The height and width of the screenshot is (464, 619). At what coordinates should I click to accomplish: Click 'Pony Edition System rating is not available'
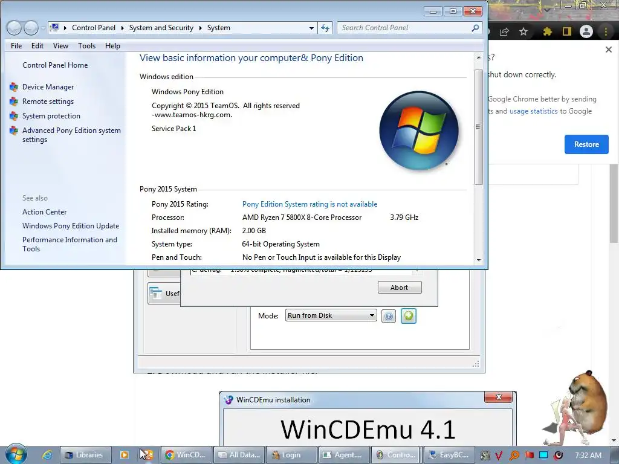click(309, 204)
